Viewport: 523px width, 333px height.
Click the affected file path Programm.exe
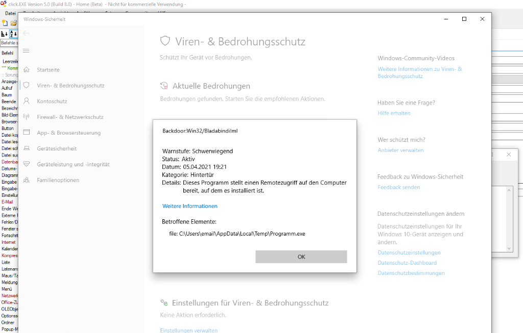click(x=237, y=234)
